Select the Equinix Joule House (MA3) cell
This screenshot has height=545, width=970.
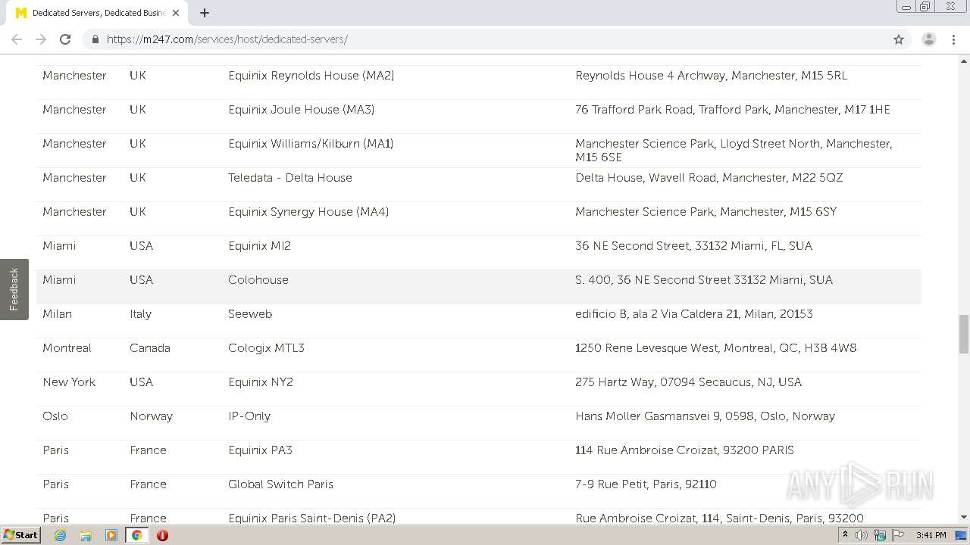tap(301, 110)
